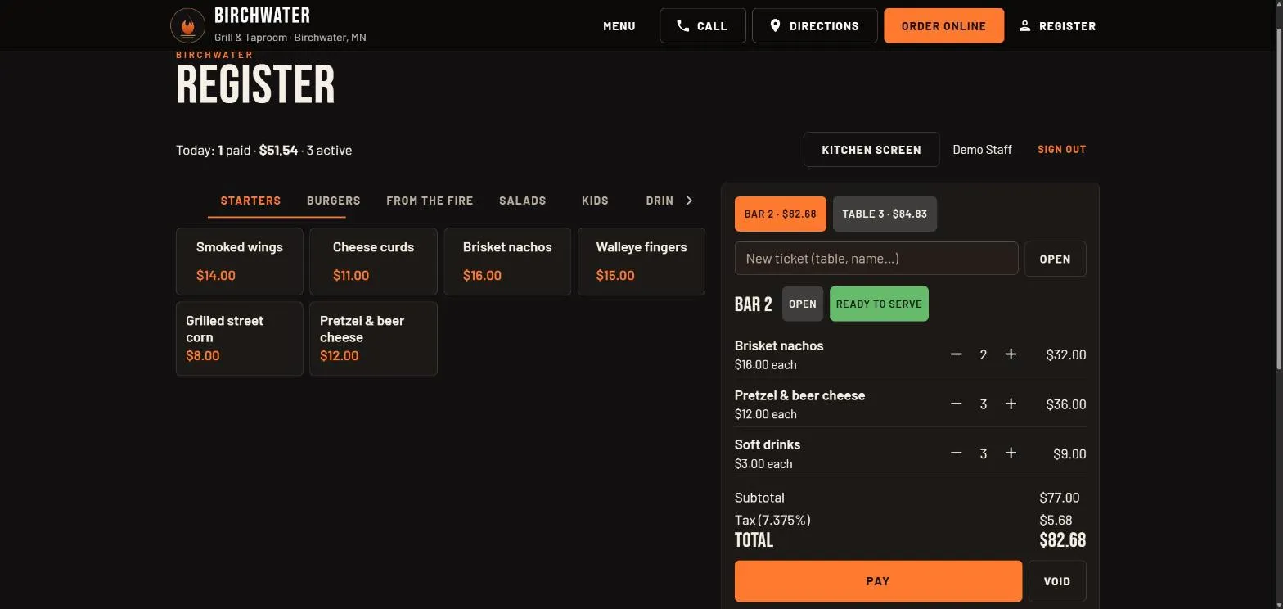Switch to the Bar 2 ticket tab
Screen dimensions: 1283x609
(x=781, y=214)
